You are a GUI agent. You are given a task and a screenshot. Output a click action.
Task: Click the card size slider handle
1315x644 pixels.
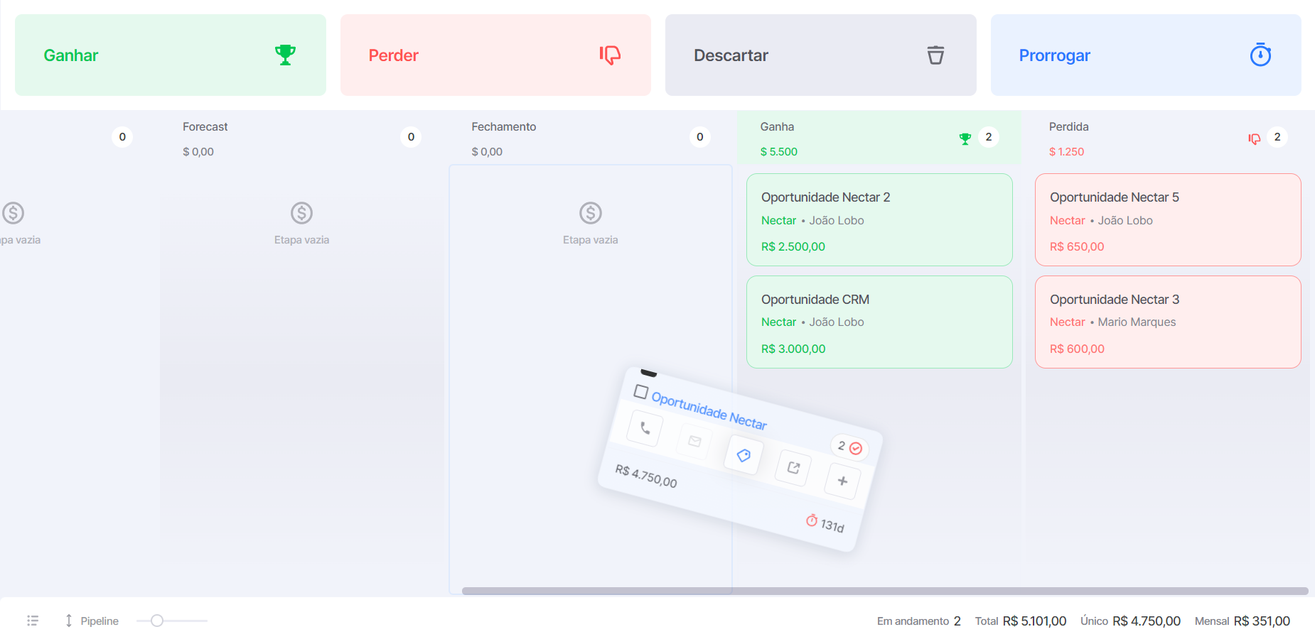tap(157, 621)
